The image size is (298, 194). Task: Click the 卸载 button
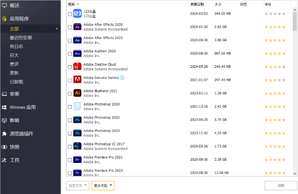[281, 186]
